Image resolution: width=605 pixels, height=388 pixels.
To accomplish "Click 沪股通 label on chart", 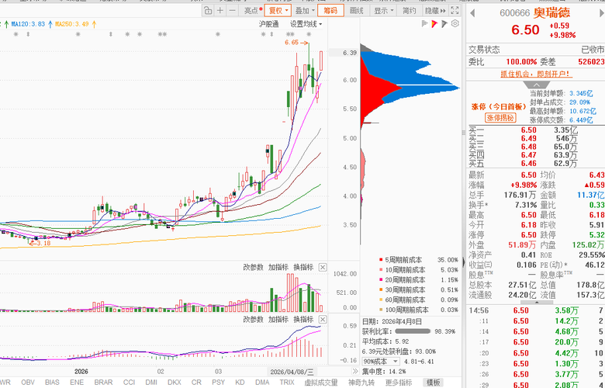I will pos(268,24).
